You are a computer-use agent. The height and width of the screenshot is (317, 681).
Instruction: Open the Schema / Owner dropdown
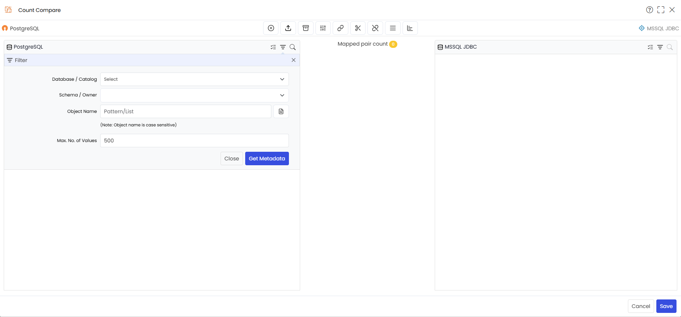tap(194, 95)
